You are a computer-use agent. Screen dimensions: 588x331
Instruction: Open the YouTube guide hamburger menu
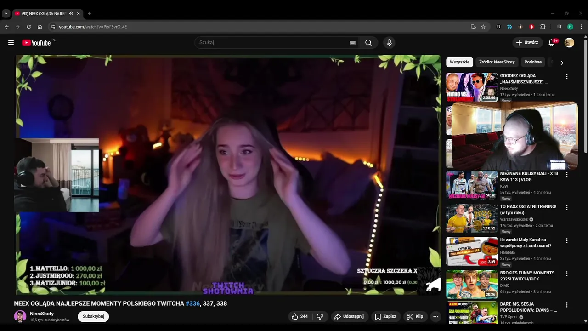11,43
